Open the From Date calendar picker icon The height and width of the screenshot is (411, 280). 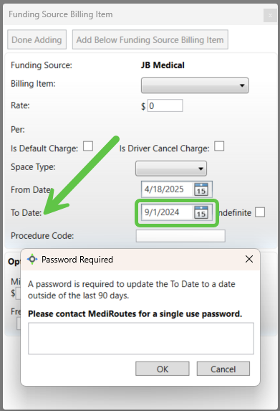tap(201, 189)
